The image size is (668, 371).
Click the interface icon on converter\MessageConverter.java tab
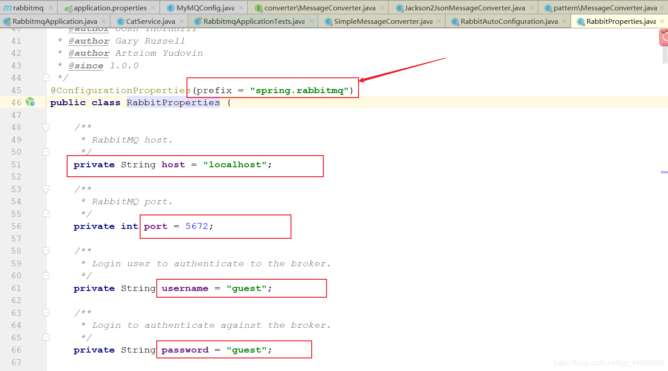258,8
